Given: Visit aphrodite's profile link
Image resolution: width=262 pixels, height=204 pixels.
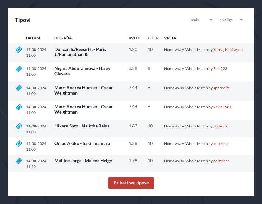Looking at the screenshot, I should pyautogui.click(x=221, y=88).
